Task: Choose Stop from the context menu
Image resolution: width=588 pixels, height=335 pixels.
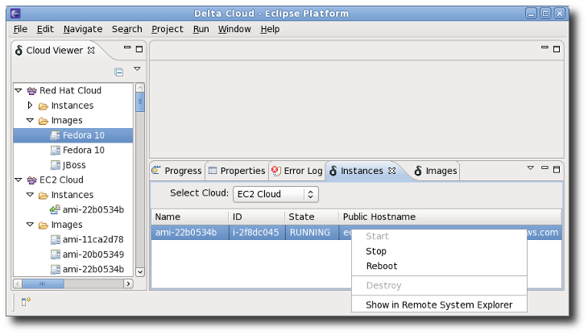Action: [439, 251]
